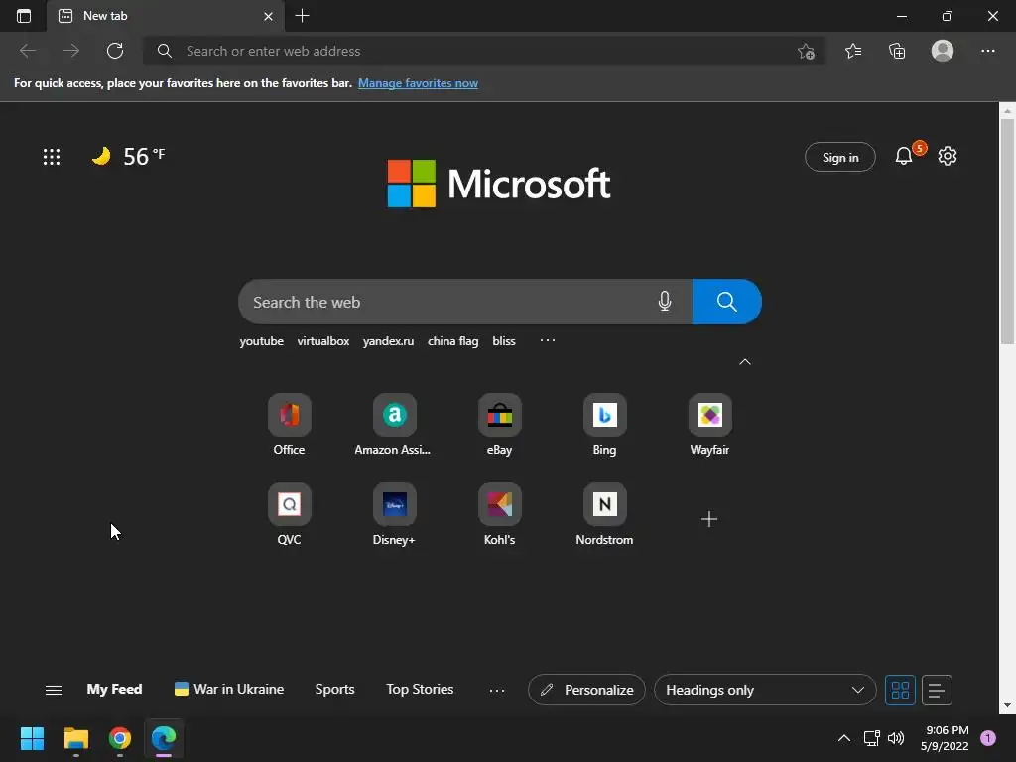The image size is (1016, 762).
Task: Open the Amazon Assistant quick link
Action: (394, 425)
